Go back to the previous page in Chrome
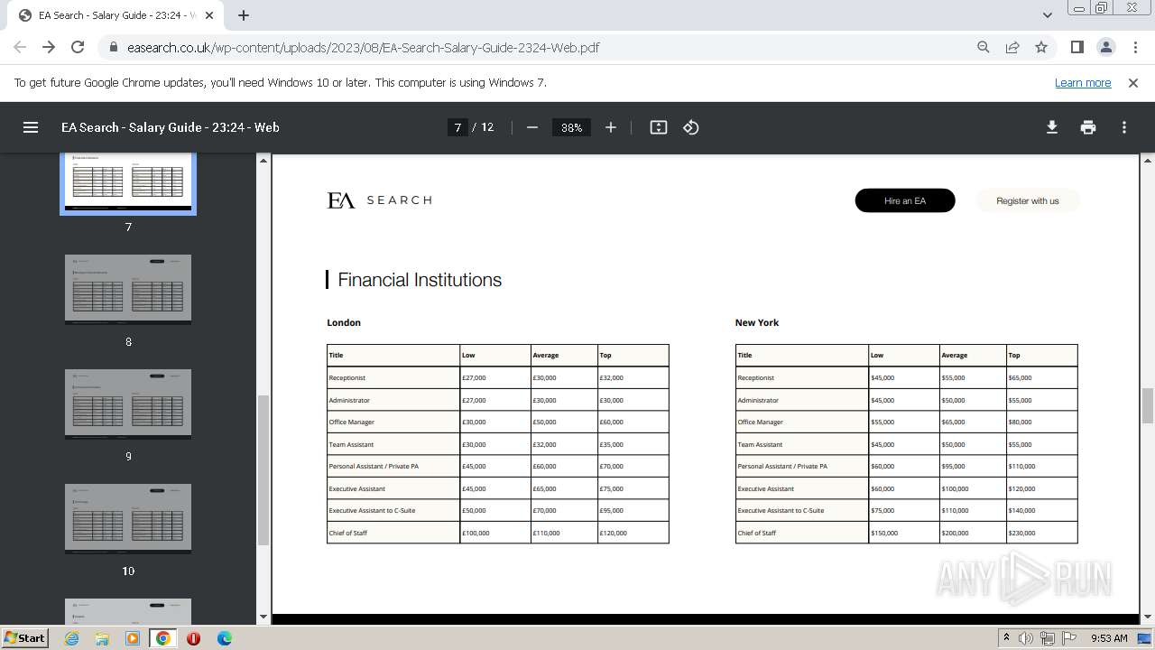The width and height of the screenshot is (1155, 650). pos(20,47)
